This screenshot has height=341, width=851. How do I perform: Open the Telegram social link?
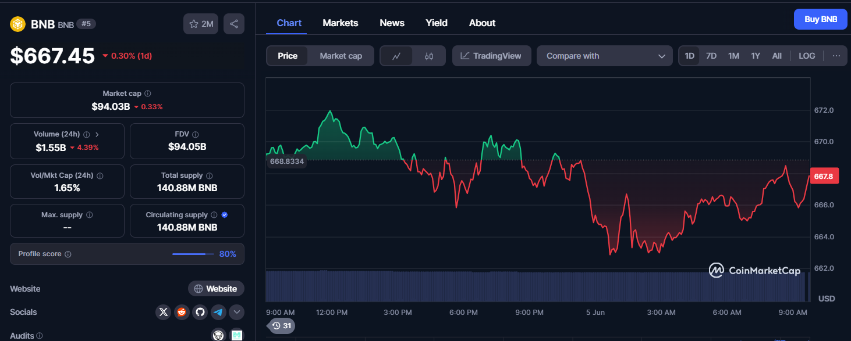pos(218,312)
